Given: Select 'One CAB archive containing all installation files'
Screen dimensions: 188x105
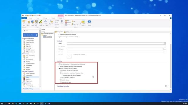Looking at the screenshot, I should (61, 73).
